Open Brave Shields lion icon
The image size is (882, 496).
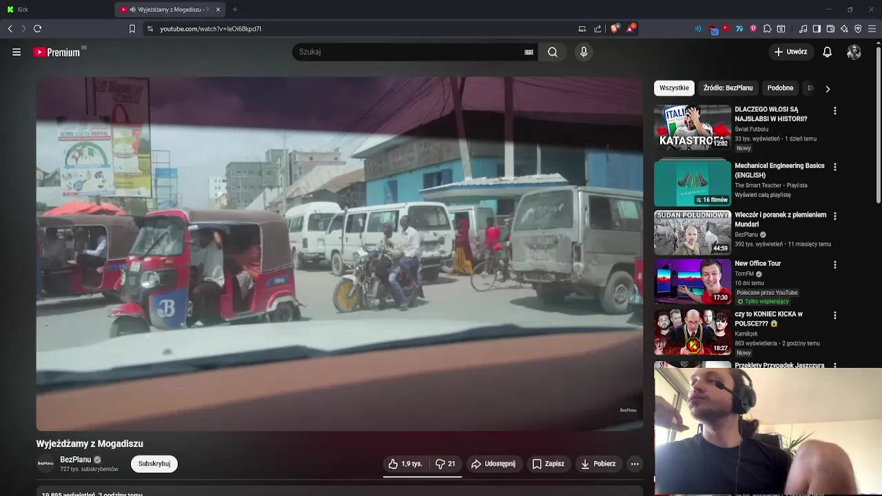[x=615, y=28]
